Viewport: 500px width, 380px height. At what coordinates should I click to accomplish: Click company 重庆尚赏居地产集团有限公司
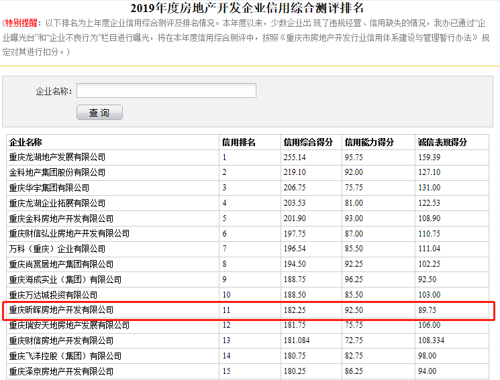coord(61,264)
